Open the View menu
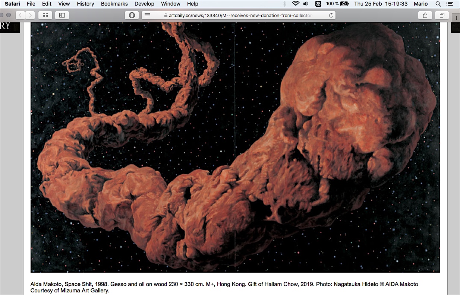460x295 pixels. coord(64,4)
